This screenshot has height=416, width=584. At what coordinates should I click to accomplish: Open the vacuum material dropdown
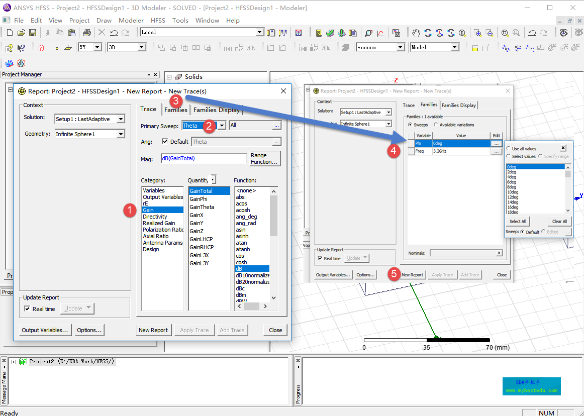click(x=400, y=47)
